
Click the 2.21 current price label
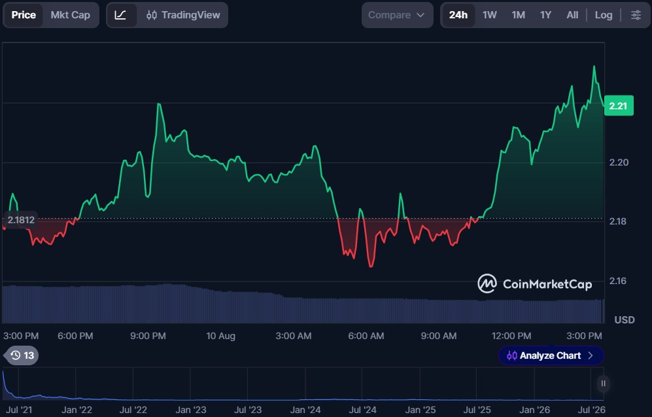pos(618,105)
